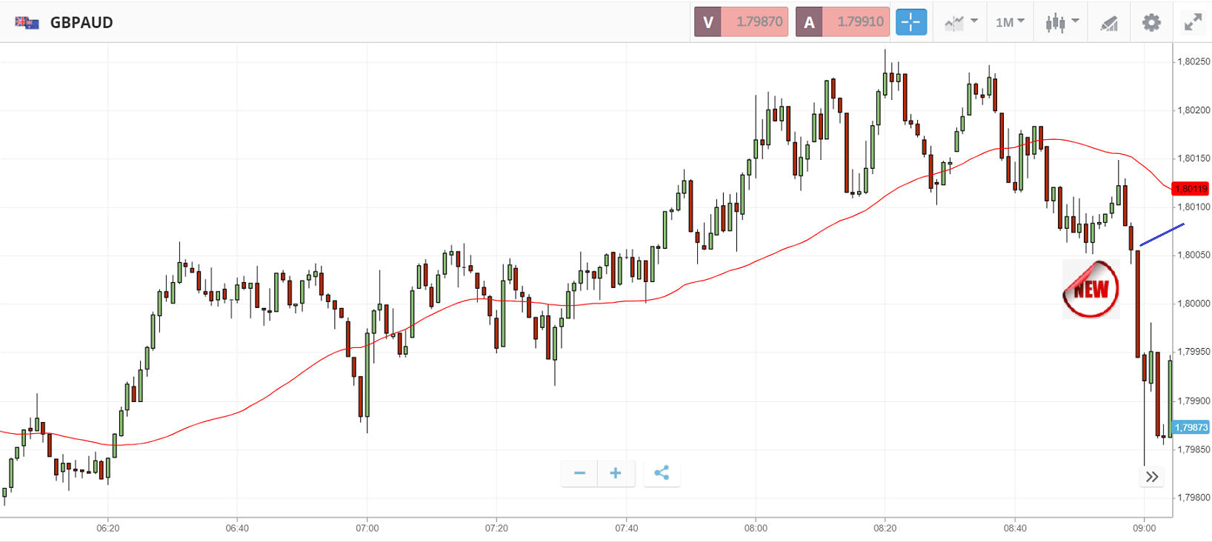The height and width of the screenshot is (542, 1212).
Task: Click the red NEW badge sticker
Action: (x=1091, y=289)
